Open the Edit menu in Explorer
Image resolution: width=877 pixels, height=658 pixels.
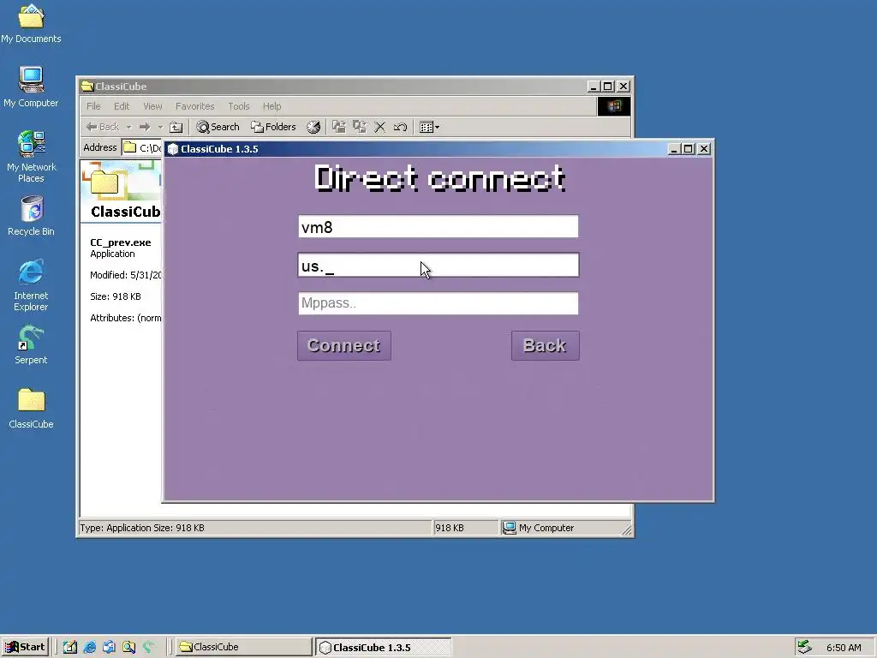point(122,105)
